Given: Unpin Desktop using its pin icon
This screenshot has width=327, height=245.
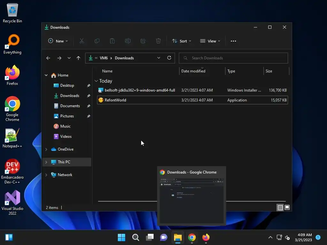Looking at the screenshot, I should click(x=89, y=85).
